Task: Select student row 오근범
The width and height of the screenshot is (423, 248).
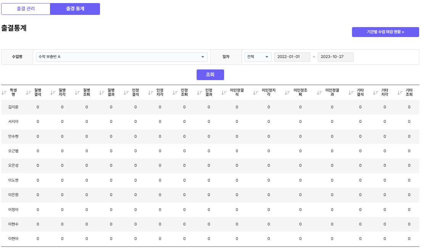Action: point(210,151)
